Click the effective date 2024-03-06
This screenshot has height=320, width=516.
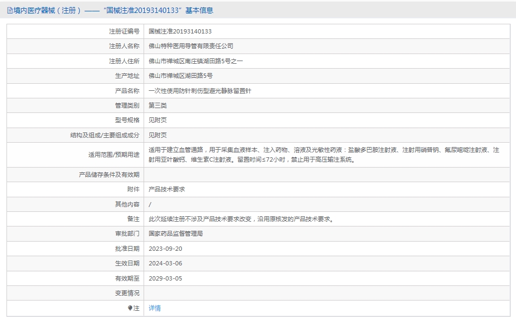click(x=166, y=263)
